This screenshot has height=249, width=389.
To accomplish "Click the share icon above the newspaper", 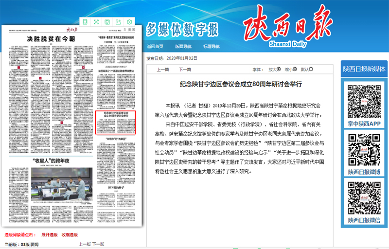I will [x=118, y=22].
